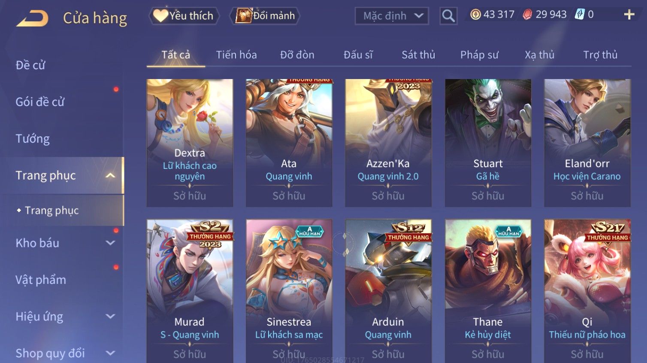Expand the Hiệu ứng sidebar section
Image resolution: width=647 pixels, height=363 pixels.
[x=110, y=317]
